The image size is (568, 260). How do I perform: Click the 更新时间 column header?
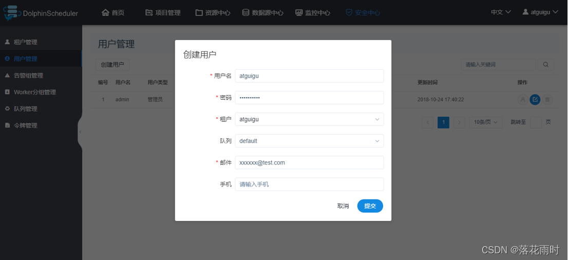(x=427, y=82)
